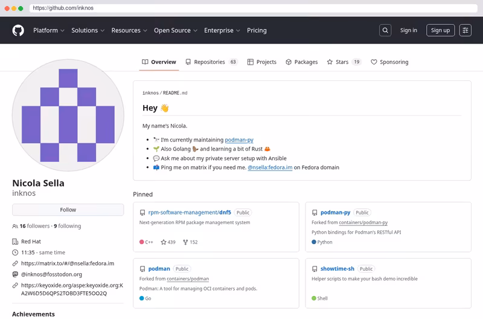Open the podman-py link in README
483x319 pixels.
pos(239,140)
